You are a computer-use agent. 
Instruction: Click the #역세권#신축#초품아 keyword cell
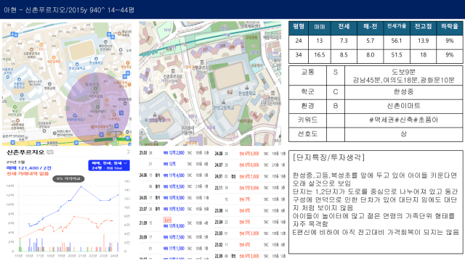point(403,120)
